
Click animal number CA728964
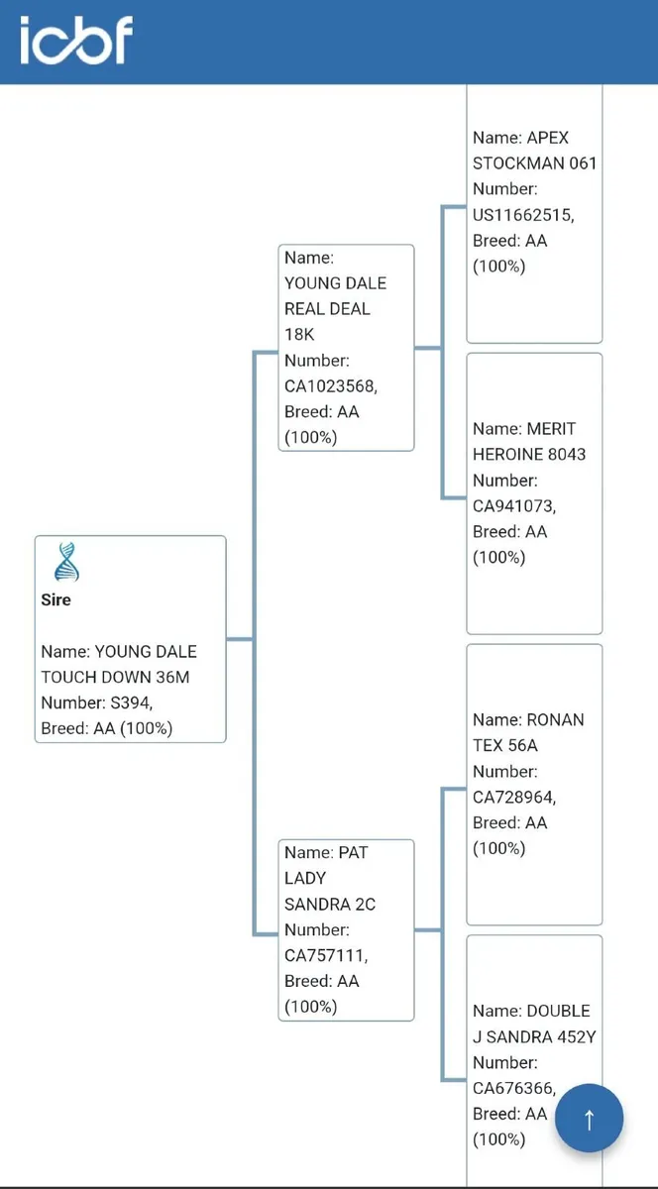tap(514, 797)
